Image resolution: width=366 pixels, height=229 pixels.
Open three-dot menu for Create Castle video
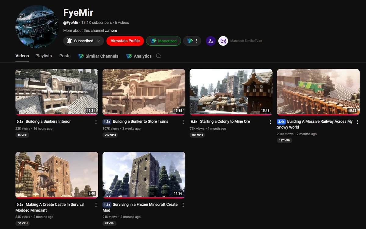96,205
